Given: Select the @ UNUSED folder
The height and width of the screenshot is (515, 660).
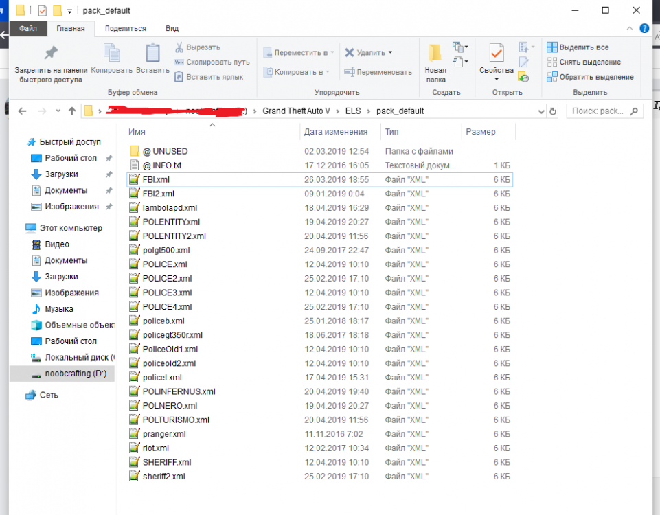Looking at the screenshot, I should point(165,152).
